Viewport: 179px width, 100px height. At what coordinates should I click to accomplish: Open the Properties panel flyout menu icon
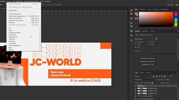(178, 31)
